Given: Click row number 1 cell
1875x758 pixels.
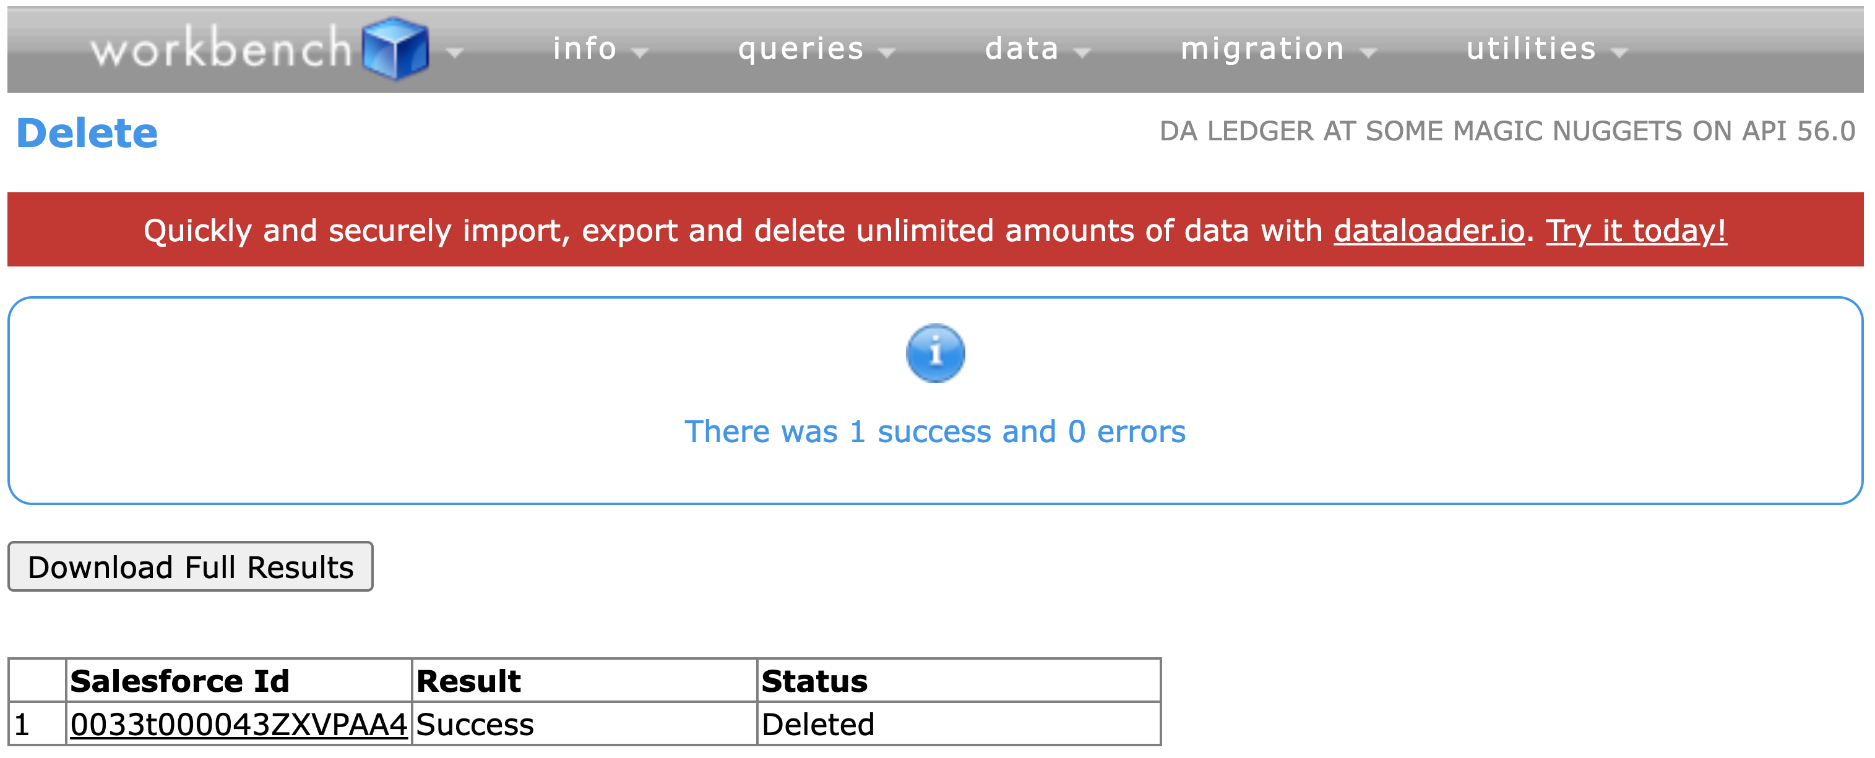Looking at the screenshot, I should [37, 725].
